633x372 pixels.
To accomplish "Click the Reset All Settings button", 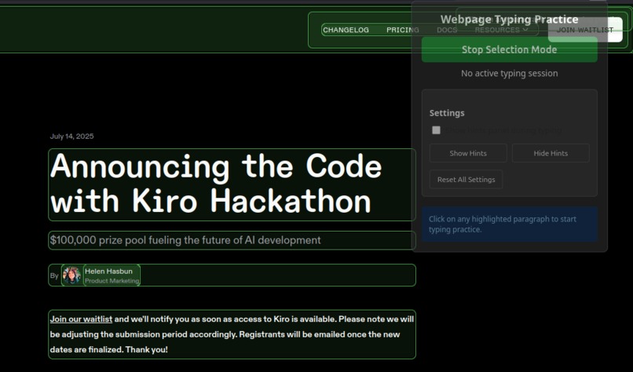I will [x=467, y=180].
